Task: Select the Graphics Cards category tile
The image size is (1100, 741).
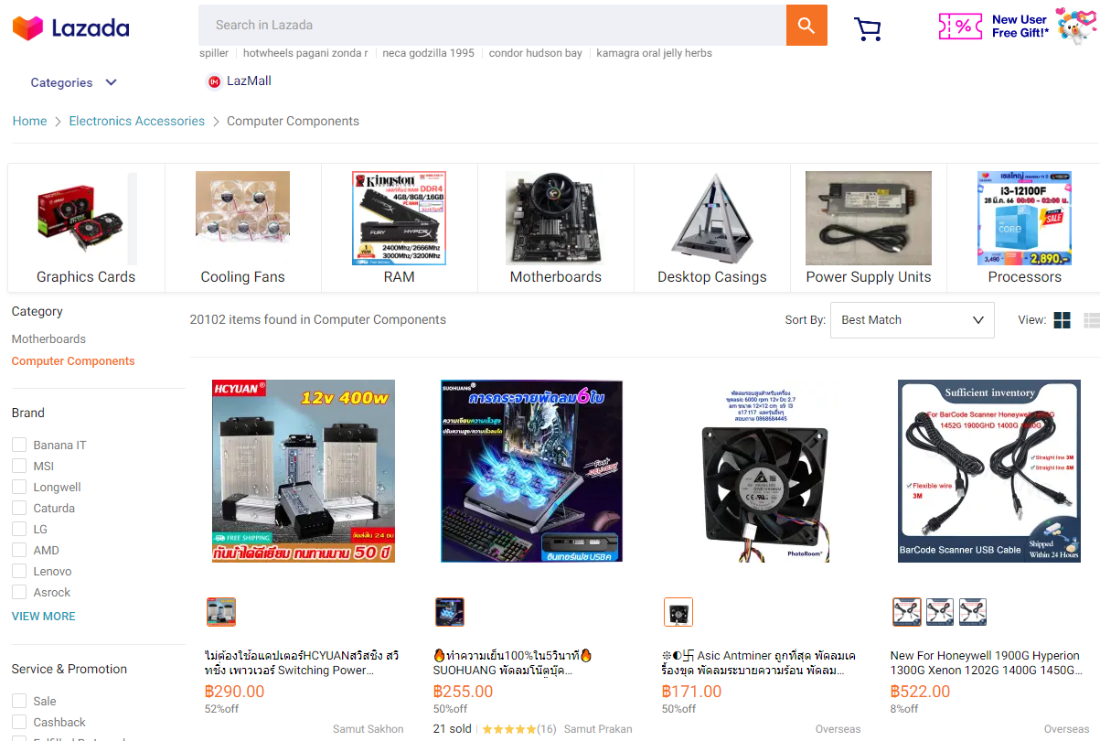Action: [x=86, y=227]
